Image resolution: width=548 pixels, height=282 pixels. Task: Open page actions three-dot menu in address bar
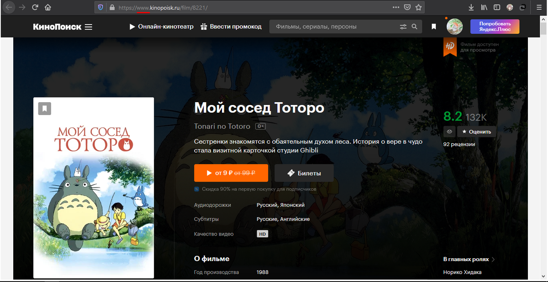(x=396, y=7)
